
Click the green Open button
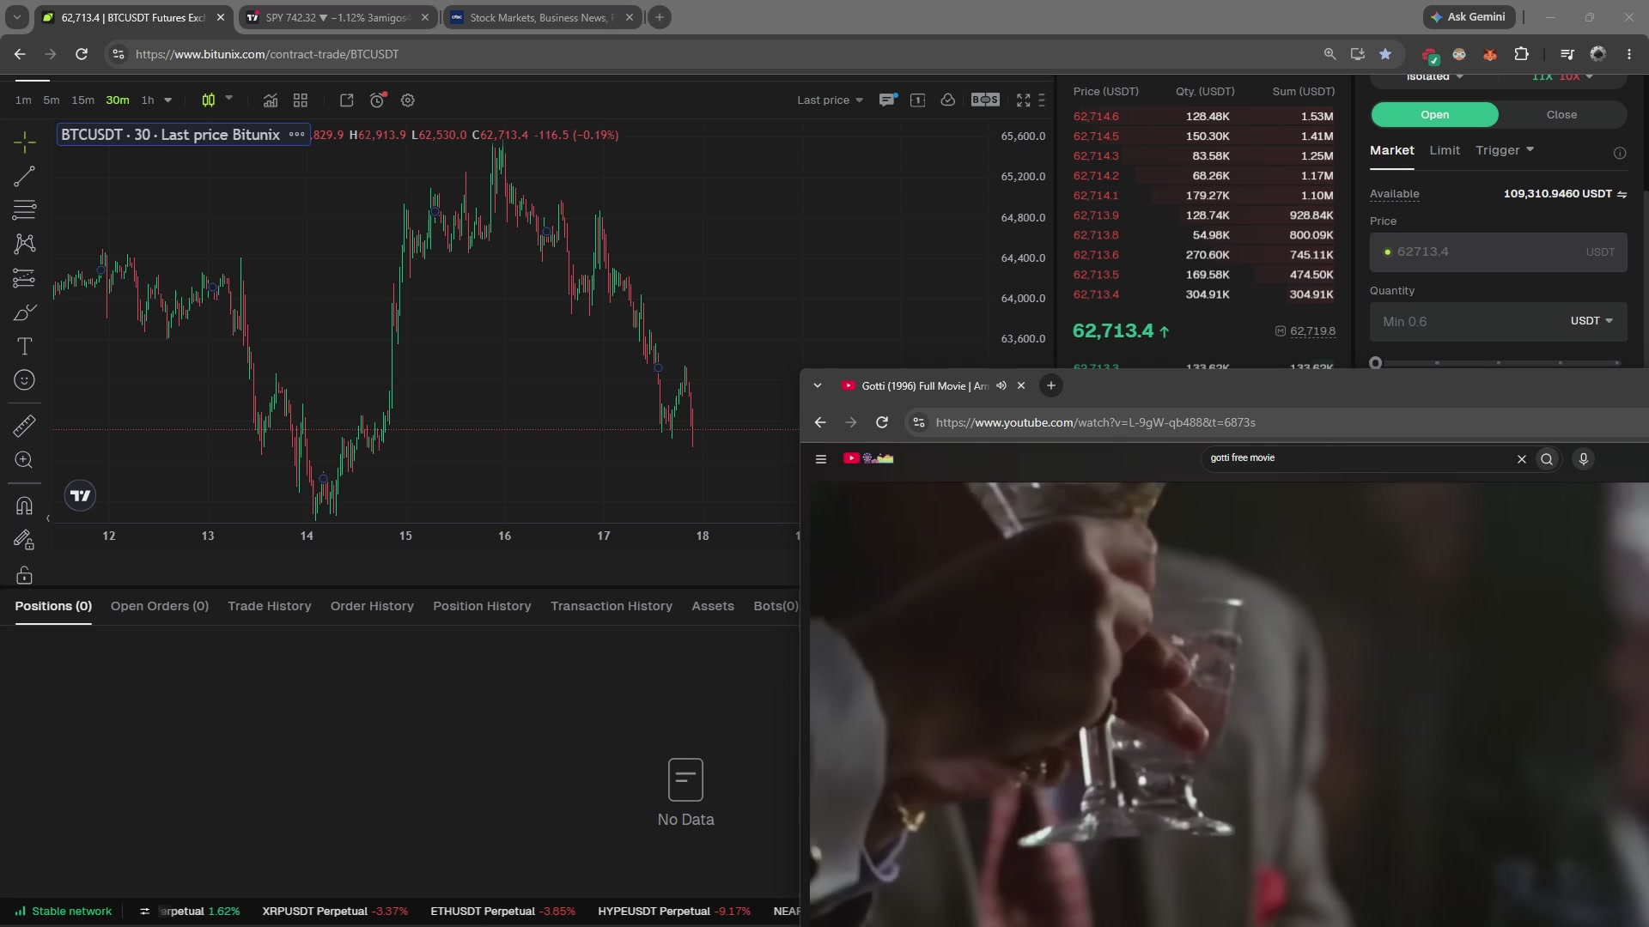pos(1434,115)
